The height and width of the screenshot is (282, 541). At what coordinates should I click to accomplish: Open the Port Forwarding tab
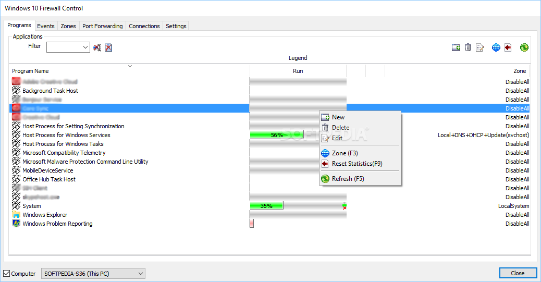pyautogui.click(x=103, y=26)
